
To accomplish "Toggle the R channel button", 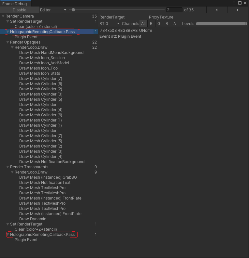I will [x=151, y=24].
